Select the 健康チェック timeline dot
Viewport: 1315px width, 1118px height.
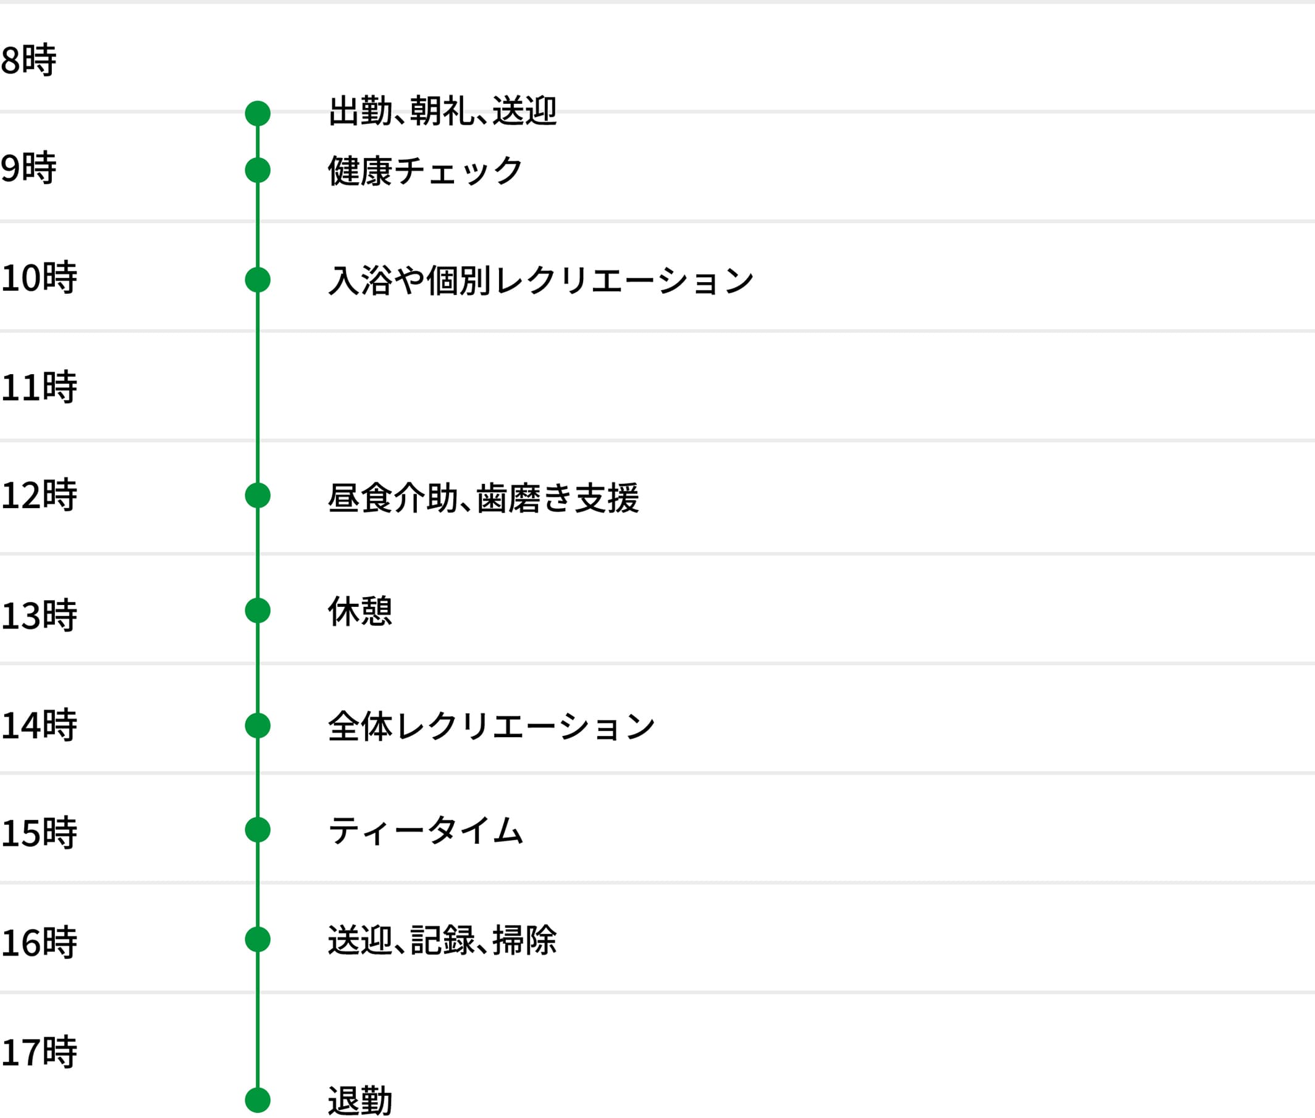[258, 170]
